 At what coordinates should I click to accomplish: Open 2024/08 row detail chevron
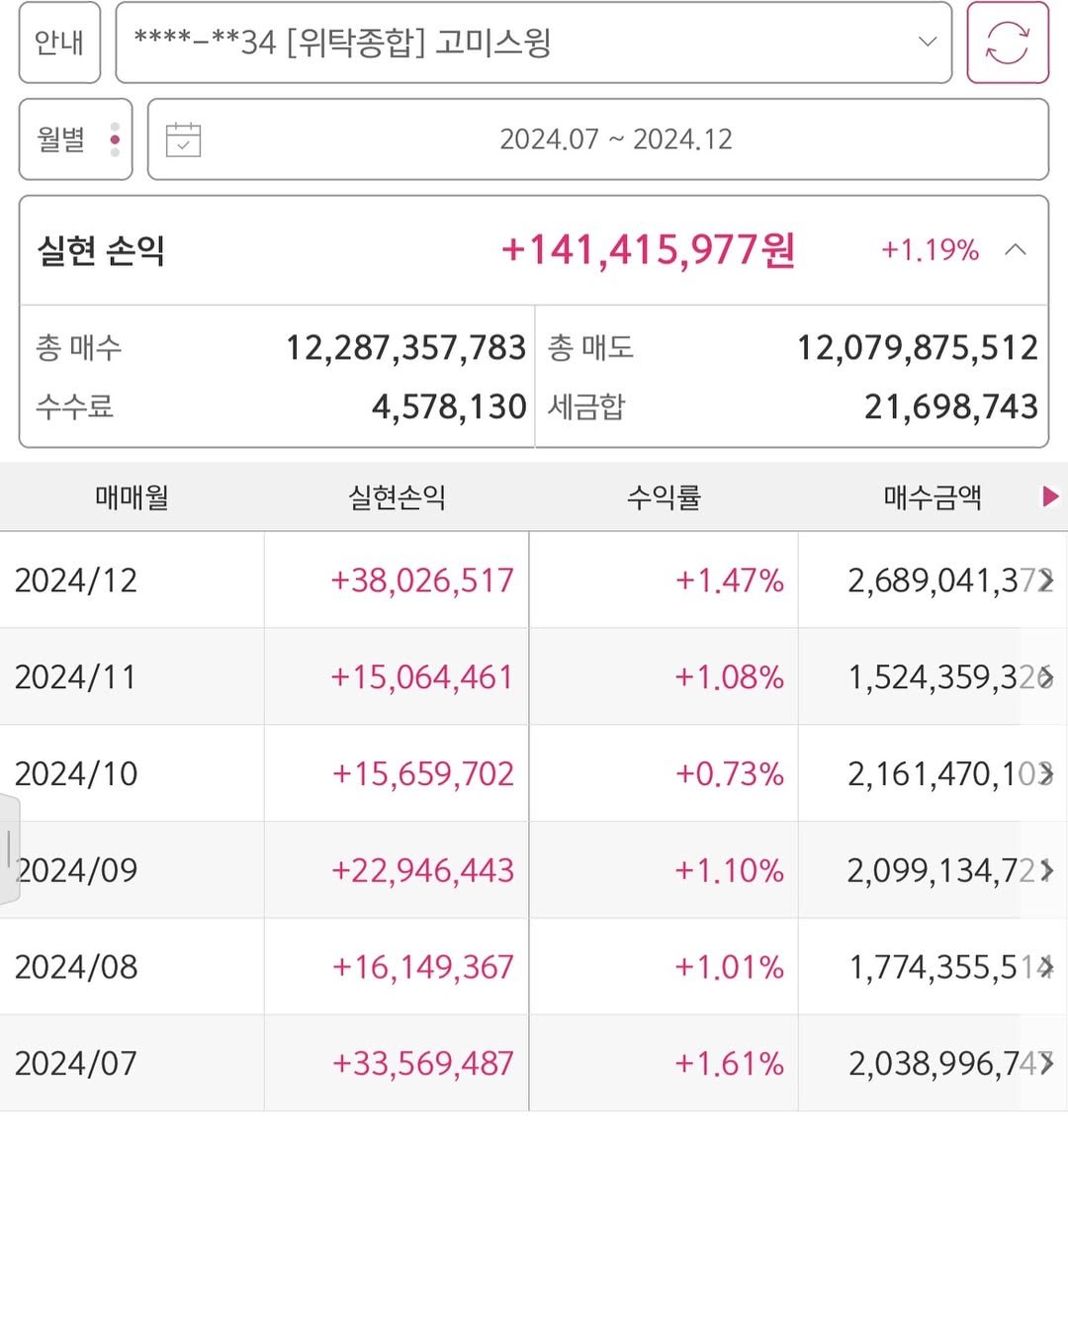pos(1046,966)
